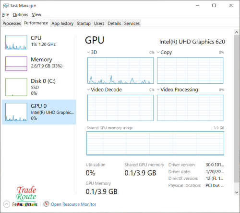Select the Memory usage graph thumbnail

pyautogui.click(x=16, y=64)
